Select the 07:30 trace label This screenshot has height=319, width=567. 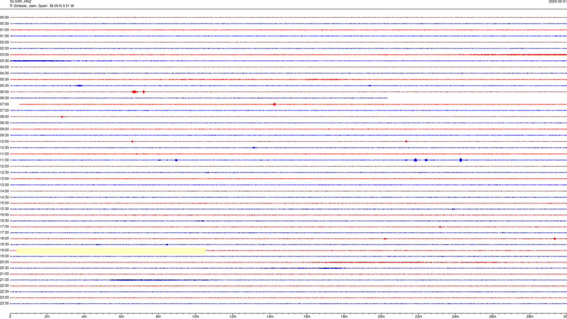tap(4, 110)
